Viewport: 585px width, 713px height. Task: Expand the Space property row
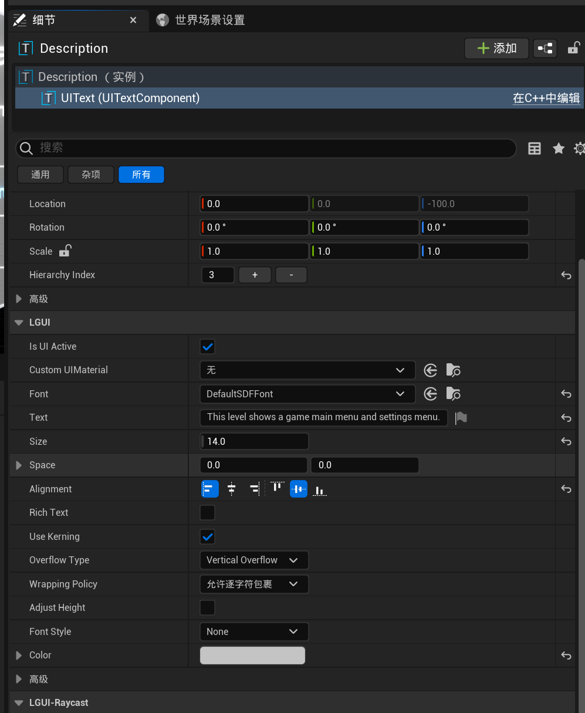(19, 465)
